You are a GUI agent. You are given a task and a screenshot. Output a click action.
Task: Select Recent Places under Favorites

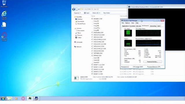[x=82, y=24]
